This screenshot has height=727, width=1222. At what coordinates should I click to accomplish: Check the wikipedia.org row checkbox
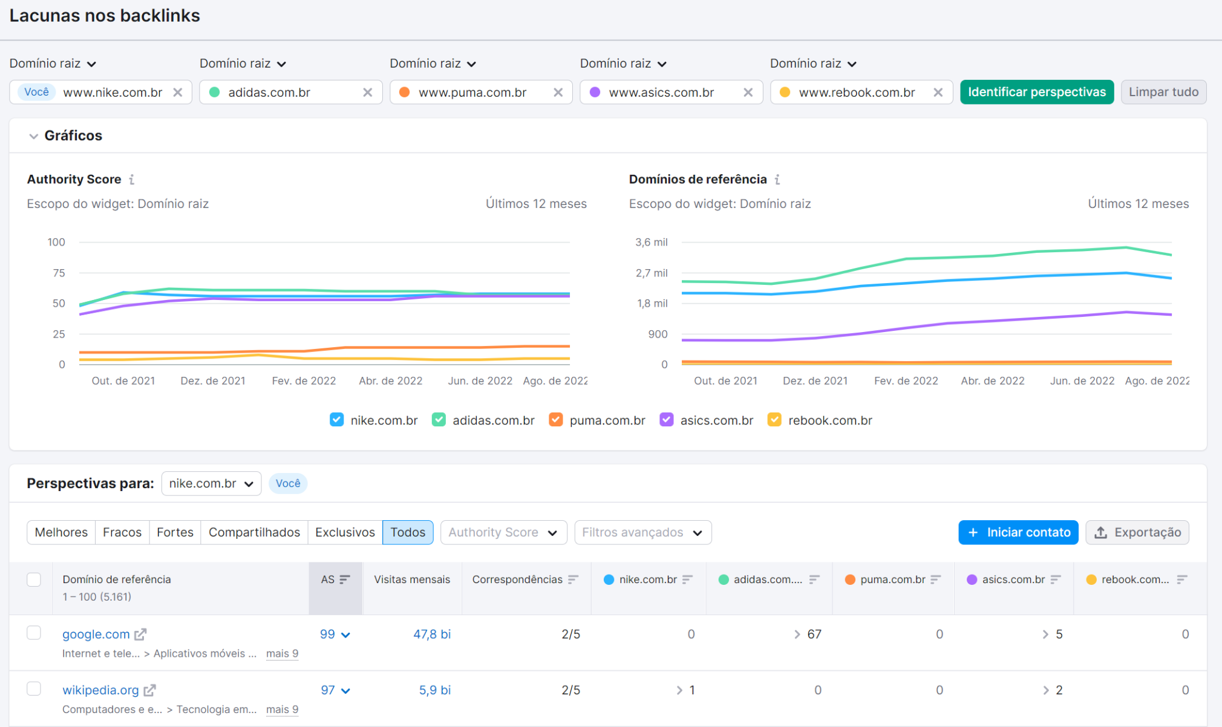pos(34,689)
